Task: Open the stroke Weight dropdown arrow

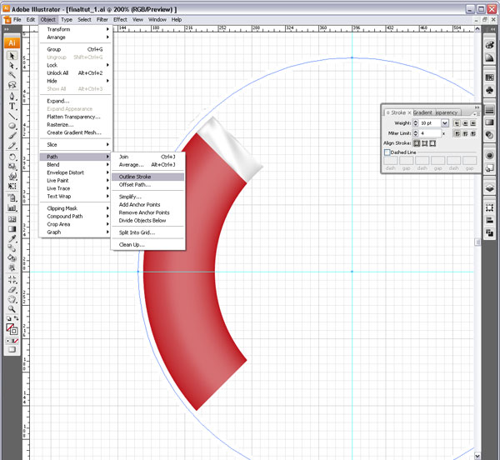Action: coord(445,123)
